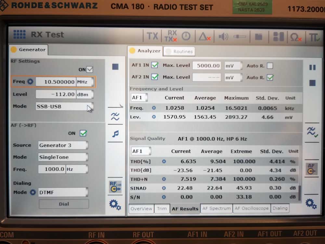The image size is (325, 244).
Task: Open the file manager folder icon
Action: point(258,37)
